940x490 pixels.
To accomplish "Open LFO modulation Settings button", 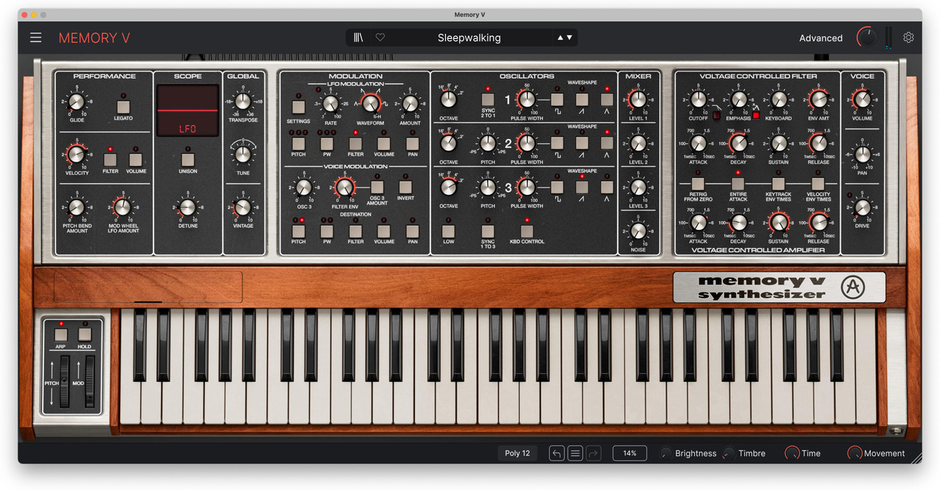I will [298, 107].
